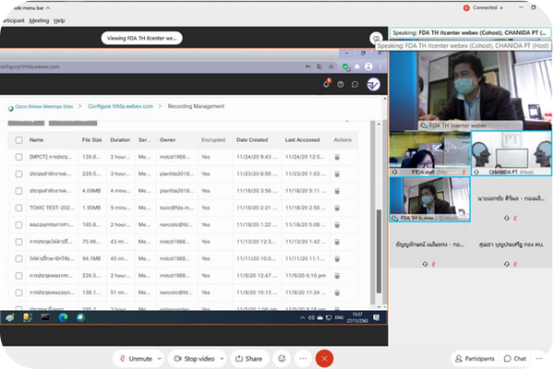Click trash icon for 75.96 recording row
The width and height of the screenshot is (554, 369).
click(337, 242)
